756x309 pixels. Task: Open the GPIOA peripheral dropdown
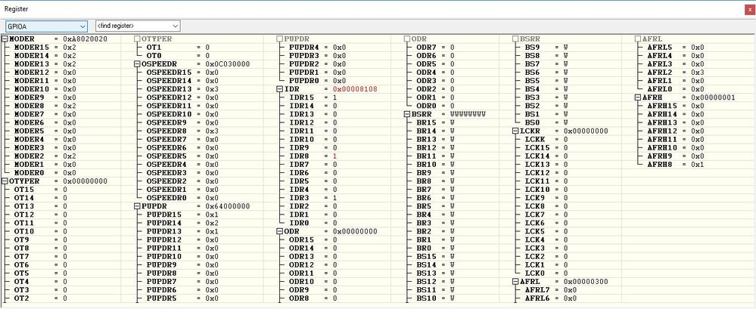coord(46,26)
